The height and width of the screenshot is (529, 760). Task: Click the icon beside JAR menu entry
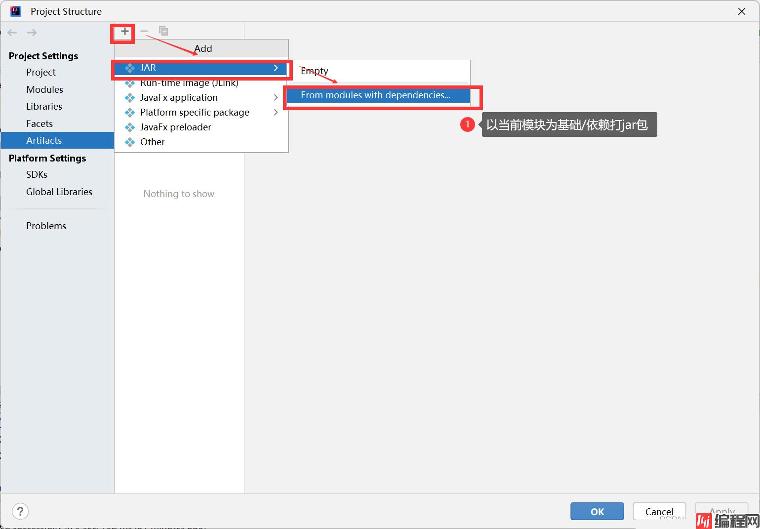(130, 68)
